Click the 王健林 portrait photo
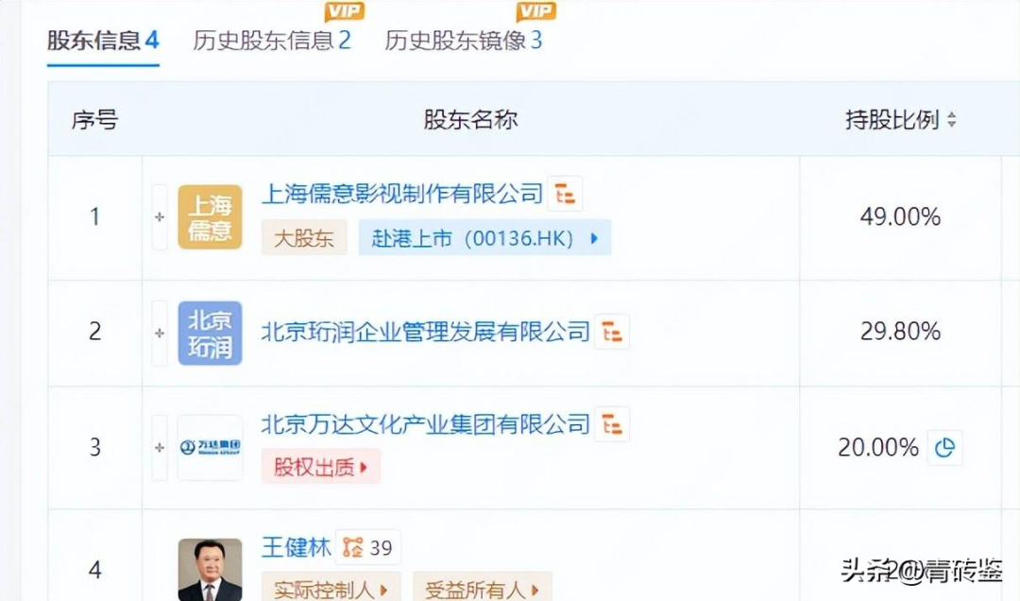 (210, 570)
